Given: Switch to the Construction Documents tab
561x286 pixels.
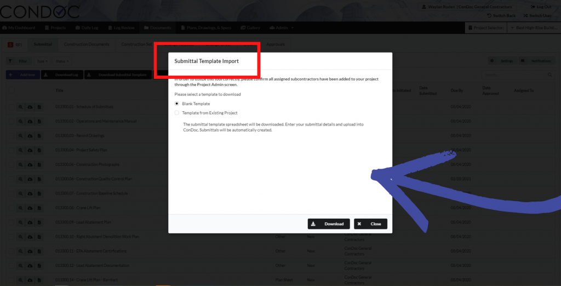Looking at the screenshot, I should (87, 44).
